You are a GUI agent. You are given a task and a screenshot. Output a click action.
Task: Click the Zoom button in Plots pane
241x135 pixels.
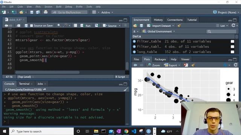pyautogui.click(x=154, y=65)
